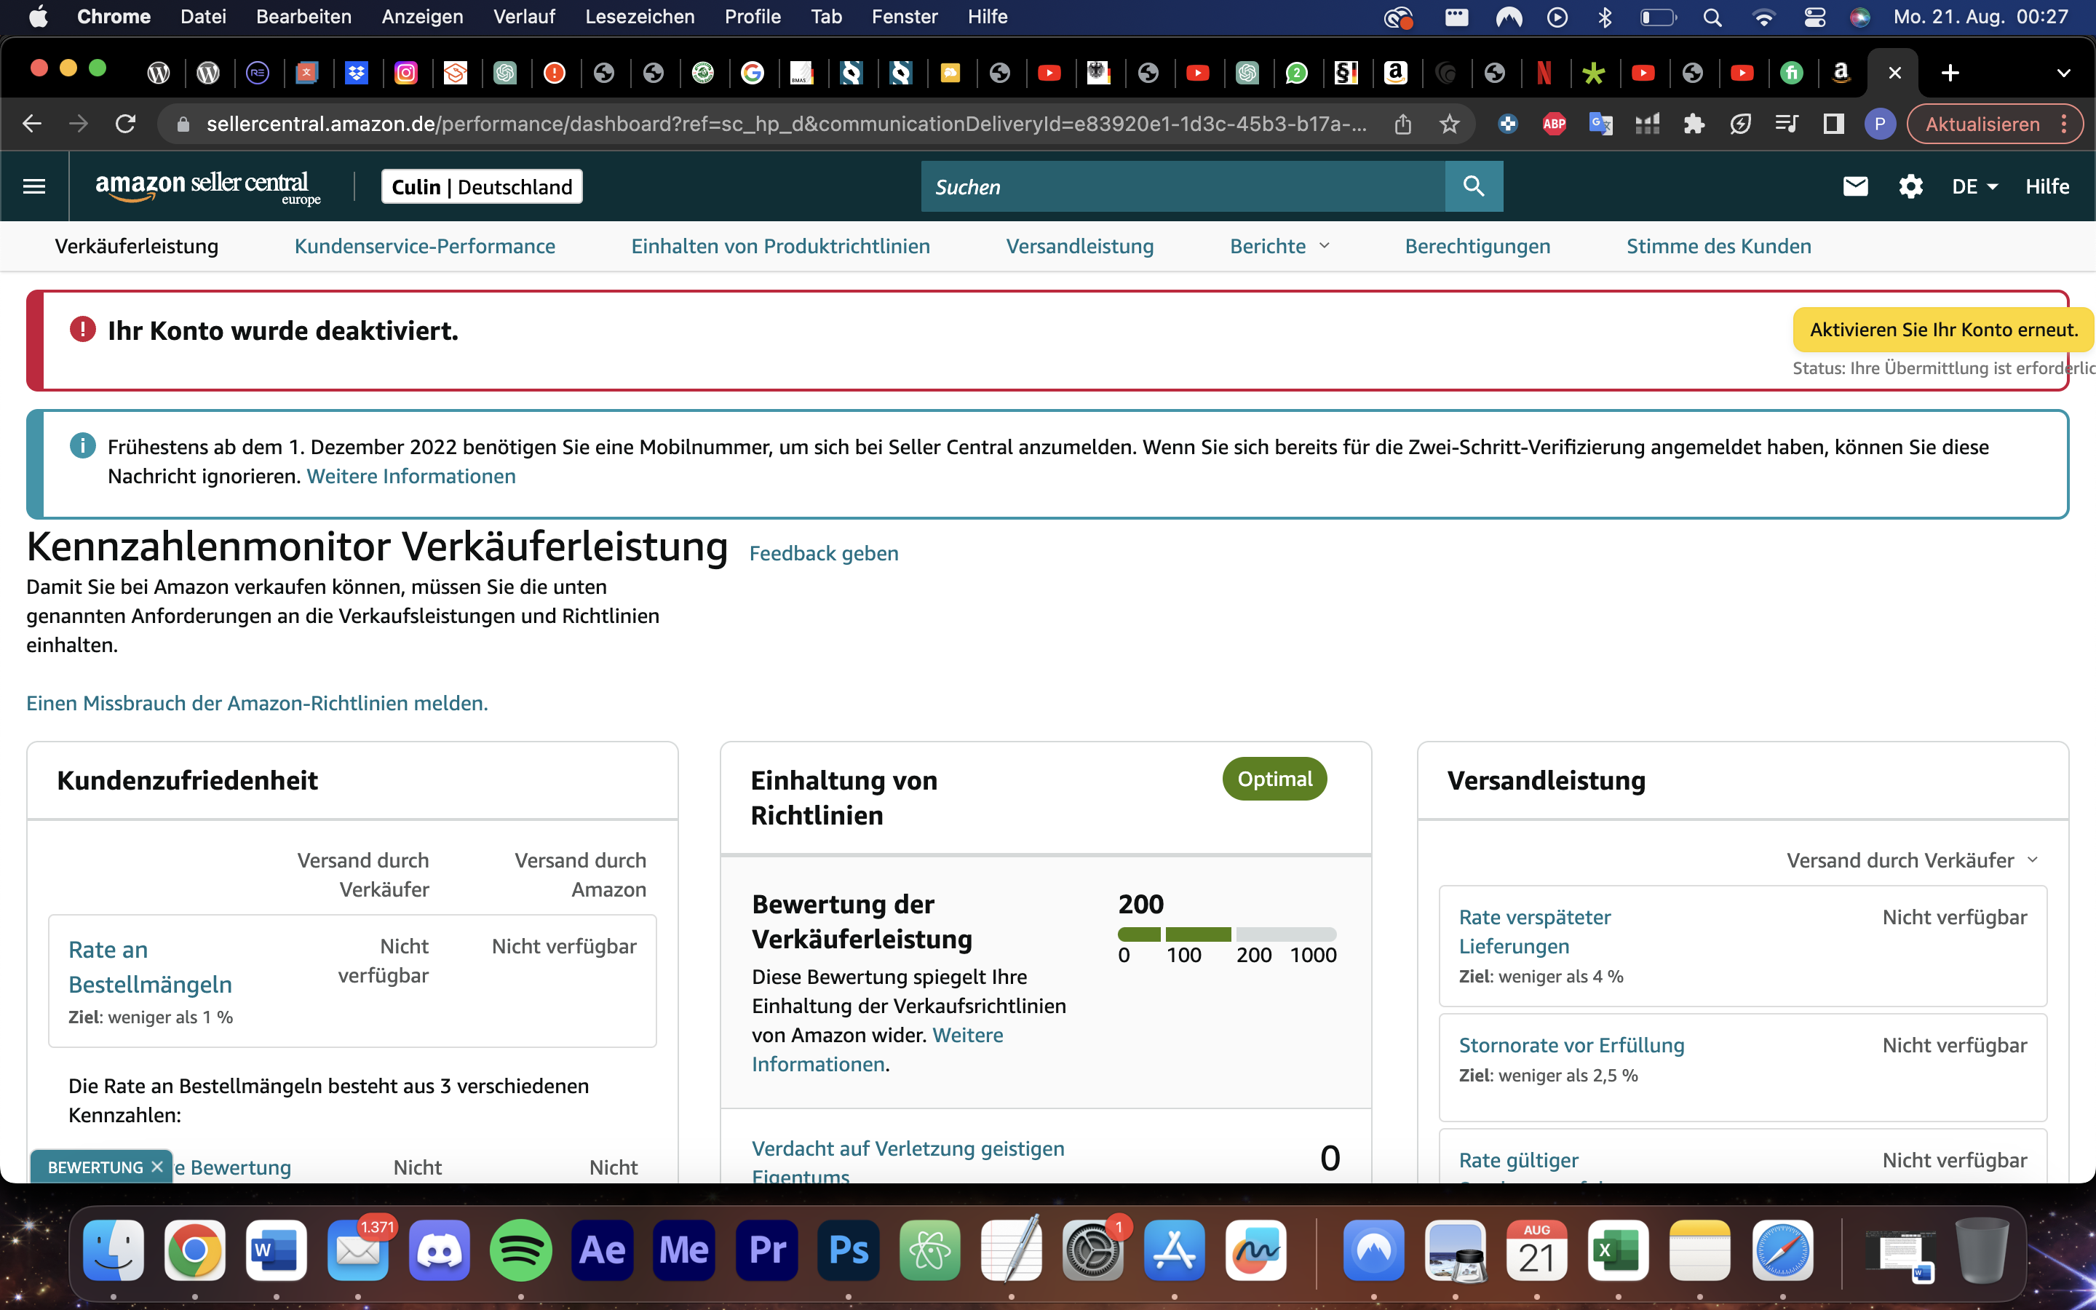
Task: Open the Profile menu in menu bar
Action: click(x=752, y=17)
